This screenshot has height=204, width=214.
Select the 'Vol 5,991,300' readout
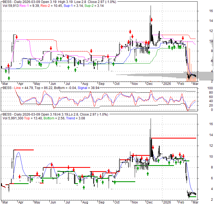point(13,118)
